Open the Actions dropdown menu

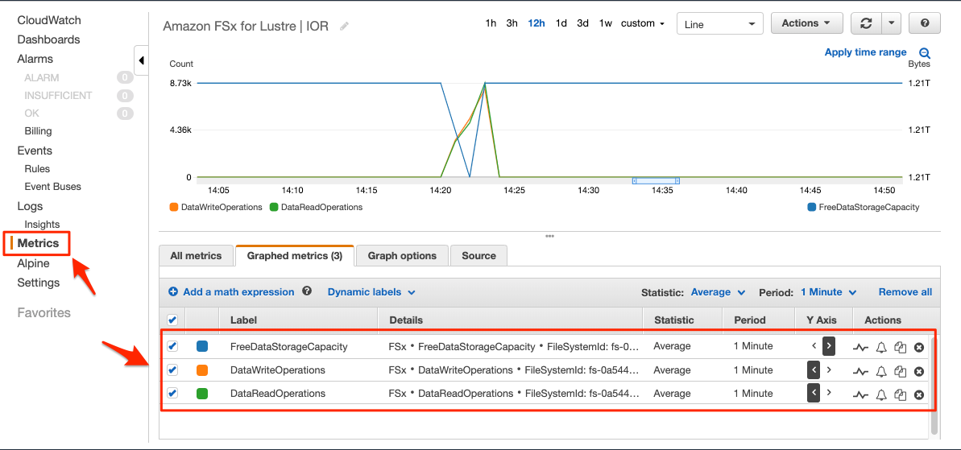point(806,23)
